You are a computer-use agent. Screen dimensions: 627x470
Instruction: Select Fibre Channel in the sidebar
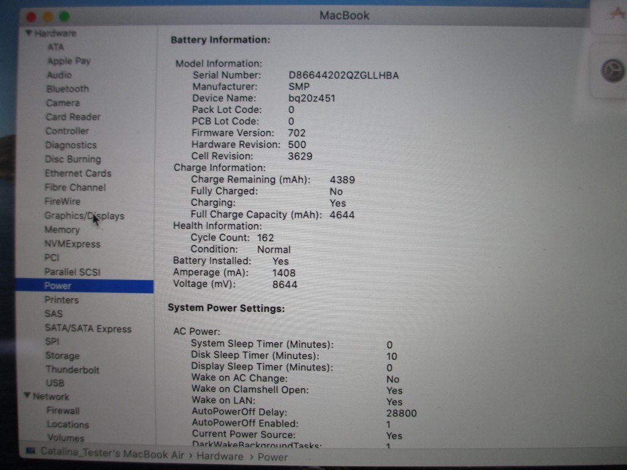[x=75, y=187]
